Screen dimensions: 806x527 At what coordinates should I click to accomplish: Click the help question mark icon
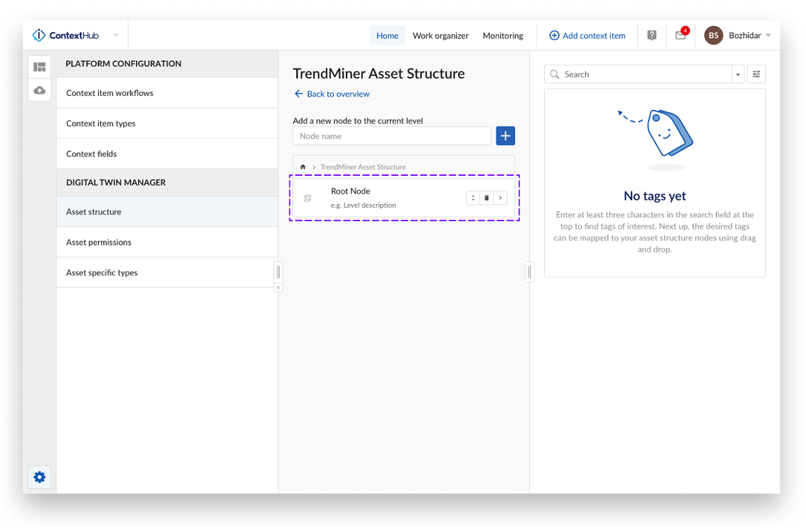652,36
